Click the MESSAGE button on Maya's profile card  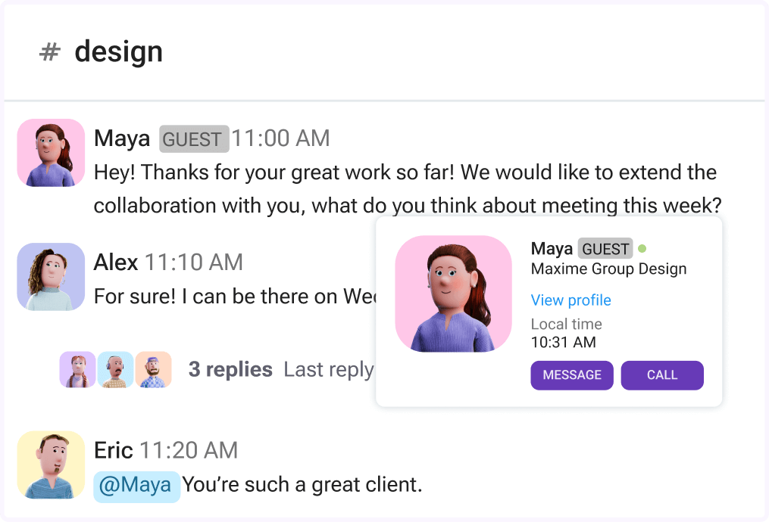(571, 375)
